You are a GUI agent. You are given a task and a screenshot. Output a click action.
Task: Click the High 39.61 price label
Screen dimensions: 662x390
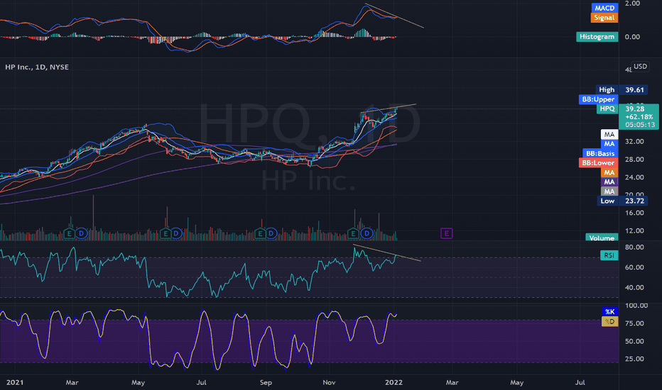(x=622, y=90)
